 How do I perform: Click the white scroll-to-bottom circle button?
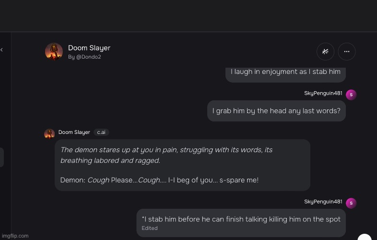(365, 237)
